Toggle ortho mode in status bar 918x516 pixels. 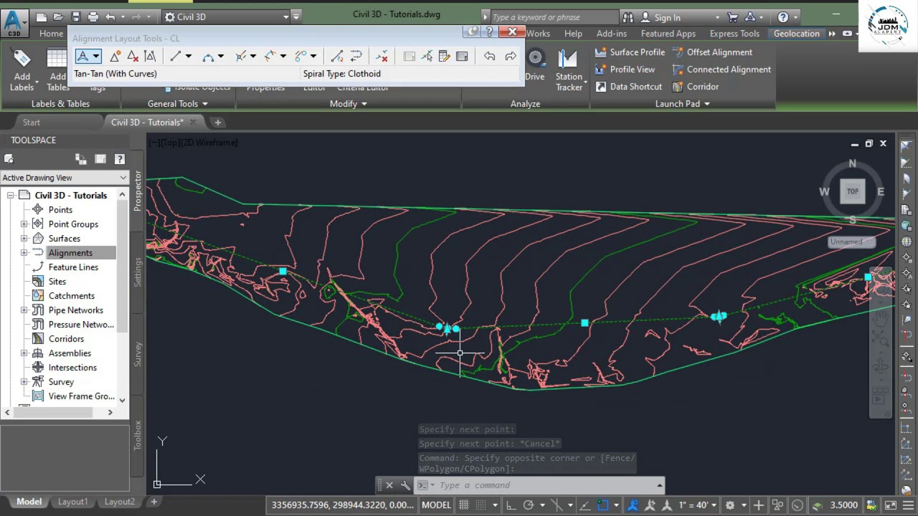coord(510,505)
